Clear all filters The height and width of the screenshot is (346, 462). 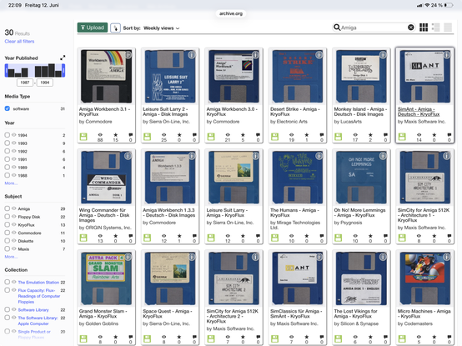coord(19,41)
